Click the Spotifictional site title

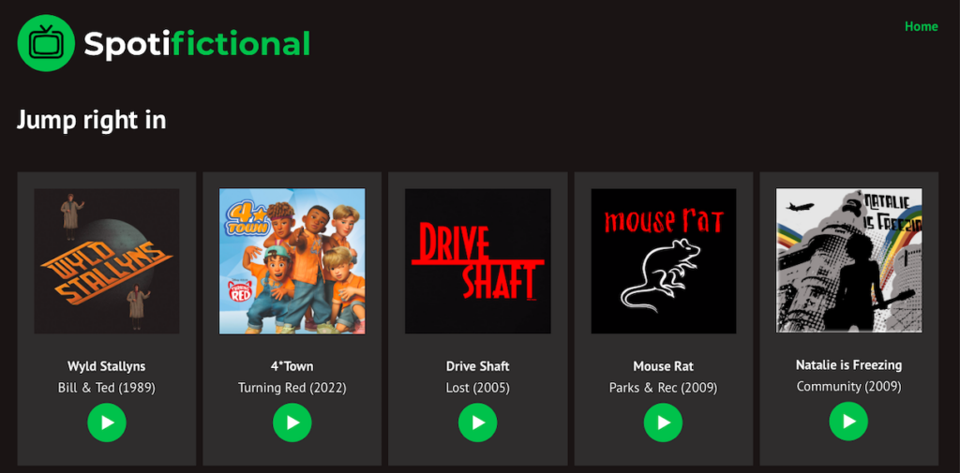(x=197, y=43)
